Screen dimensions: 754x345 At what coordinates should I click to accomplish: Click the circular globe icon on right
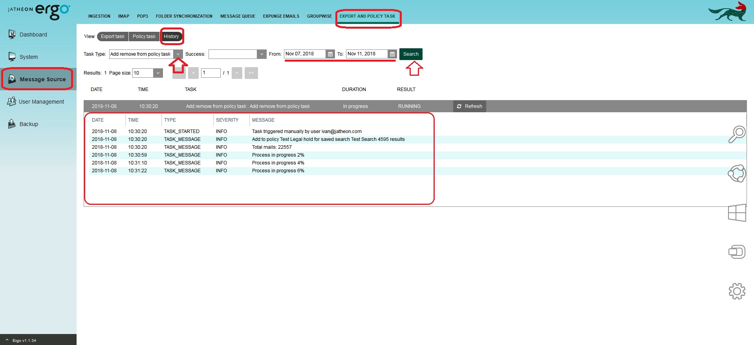pyautogui.click(x=737, y=173)
